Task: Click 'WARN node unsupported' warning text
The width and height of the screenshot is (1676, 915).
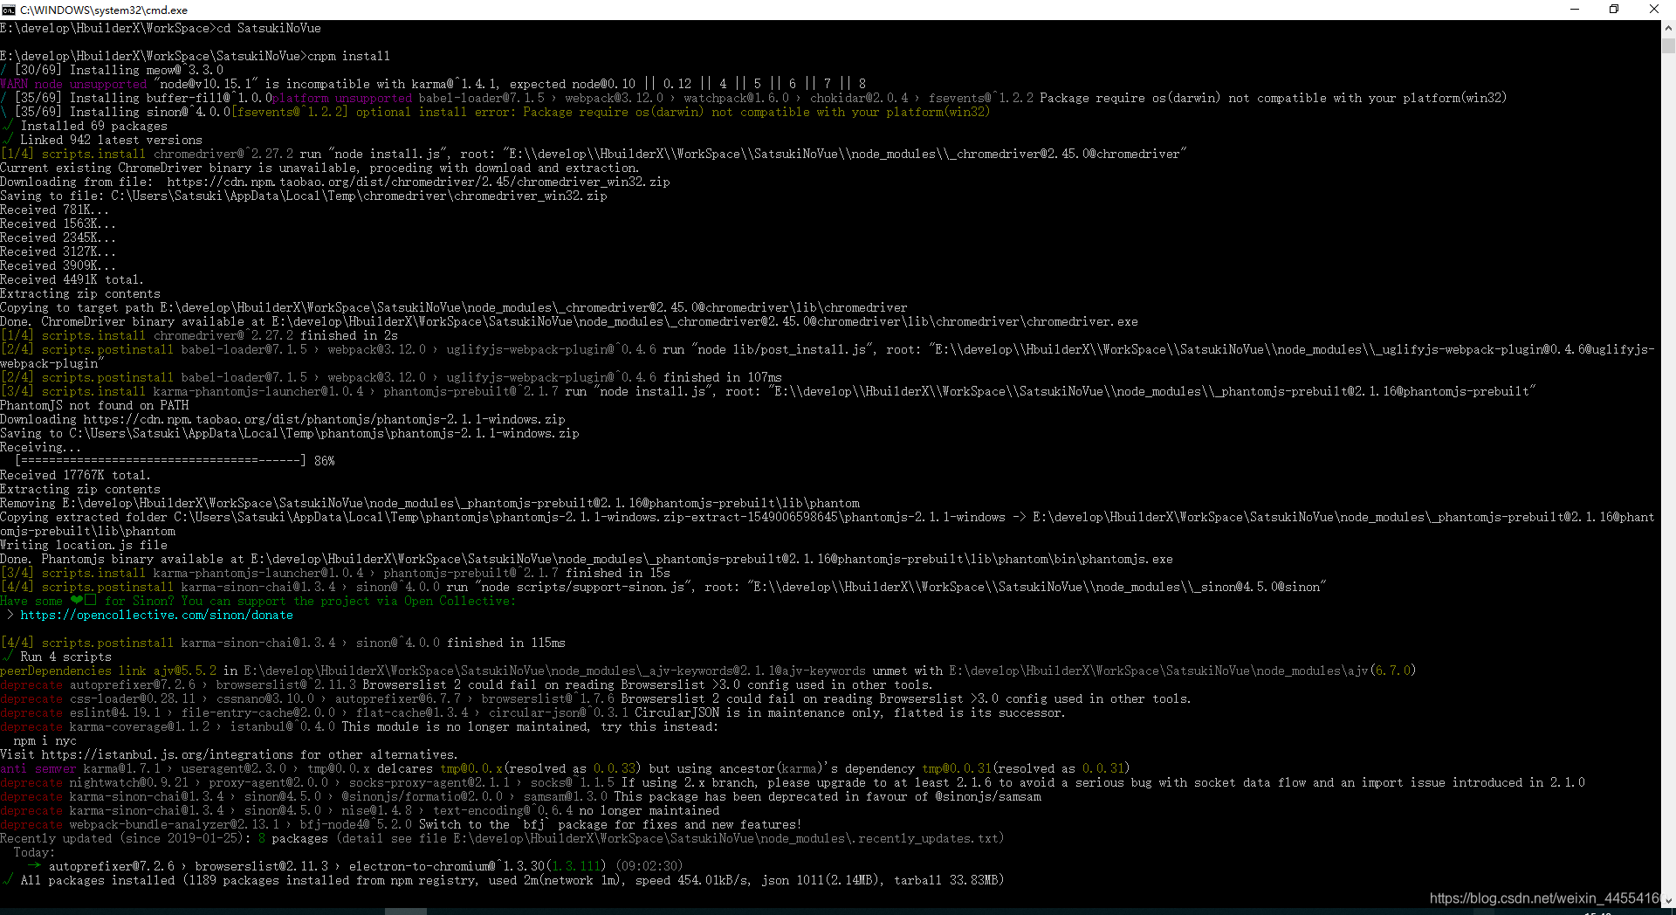Action: (73, 84)
